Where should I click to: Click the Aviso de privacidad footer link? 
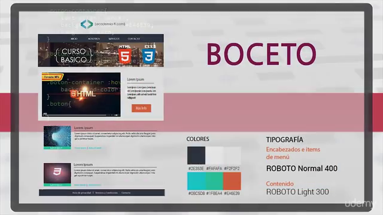pos(81,193)
